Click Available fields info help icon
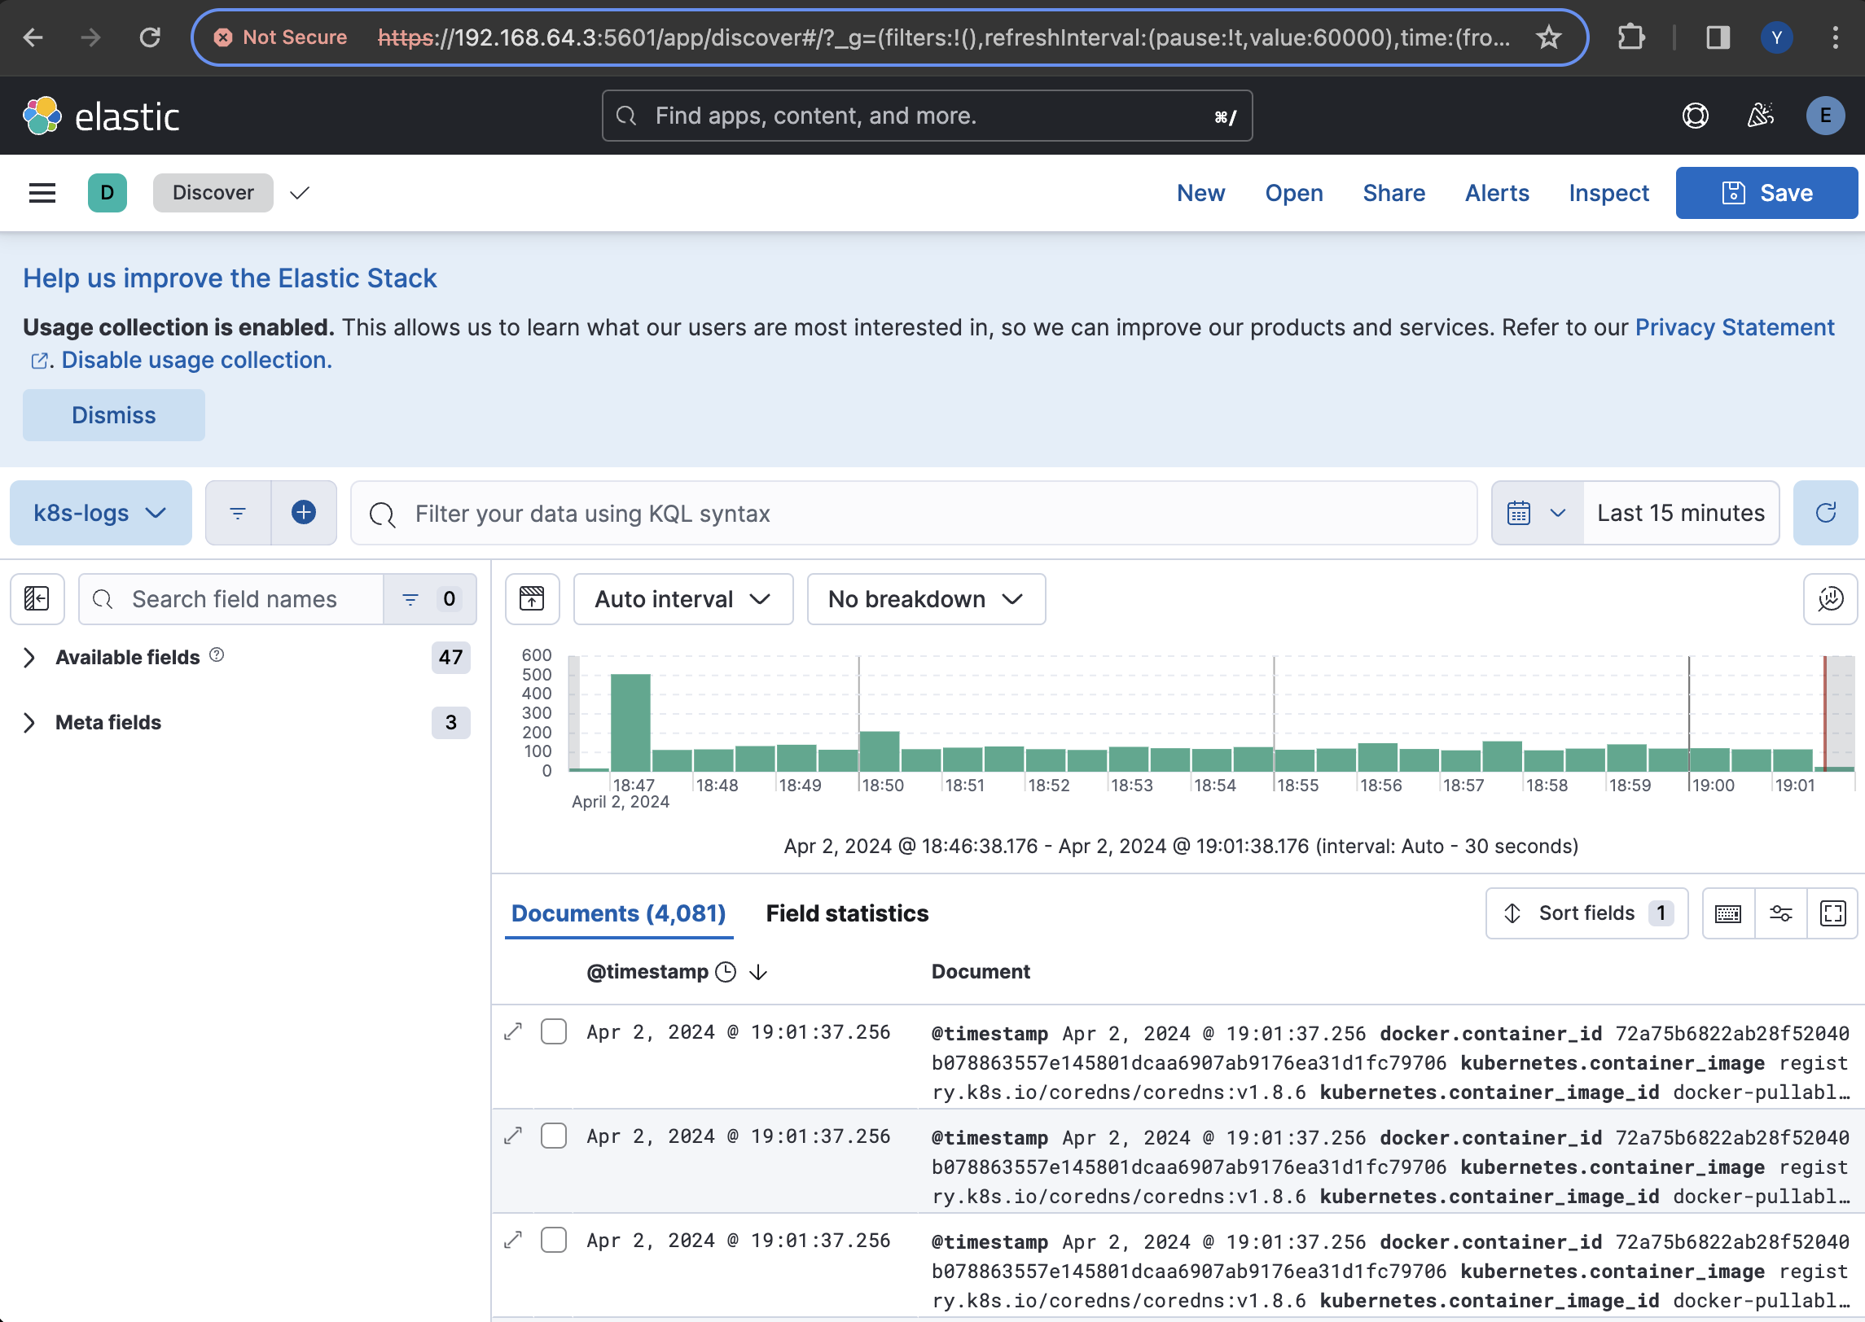 [217, 655]
